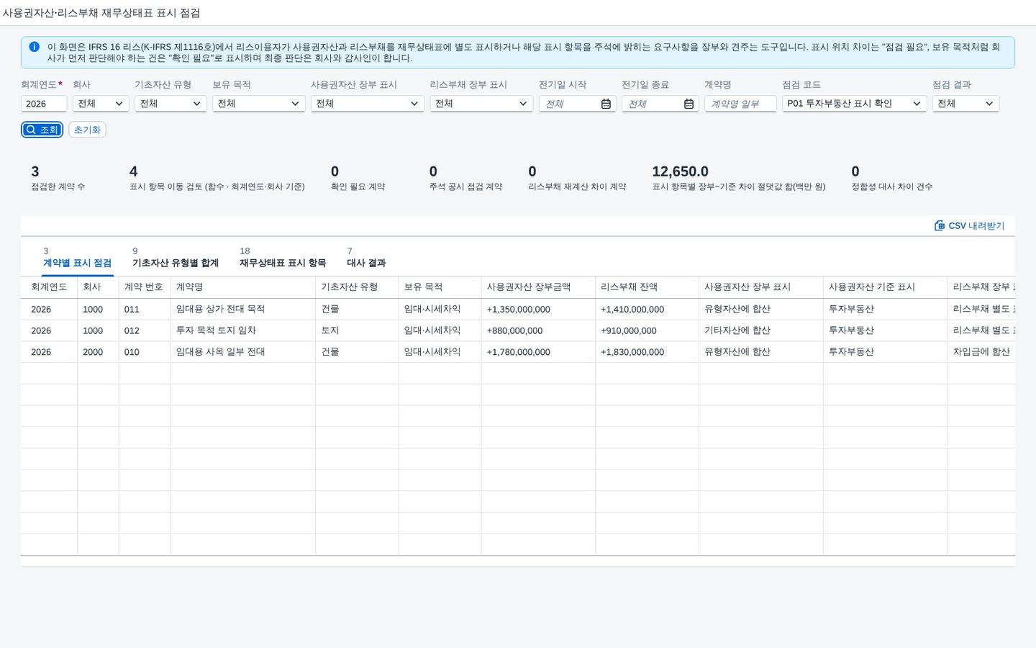
Task: Click the 계약명 column header
Action: pyautogui.click(x=242, y=287)
